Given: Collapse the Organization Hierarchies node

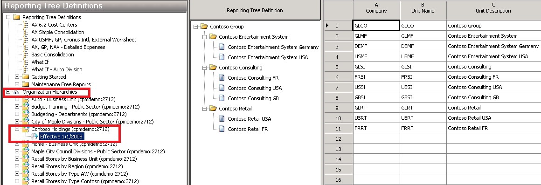Looking at the screenshot, I should click(x=8, y=92).
